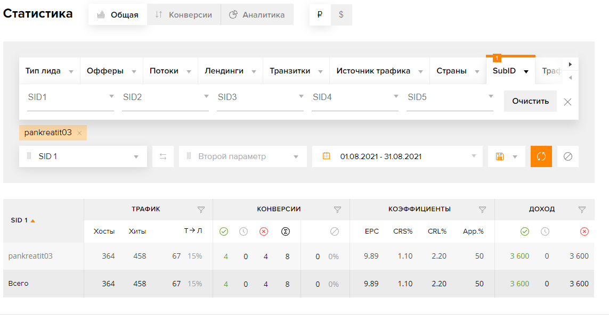Switch currency to rubles
Viewport: 609px width, 315px height.
point(320,15)
